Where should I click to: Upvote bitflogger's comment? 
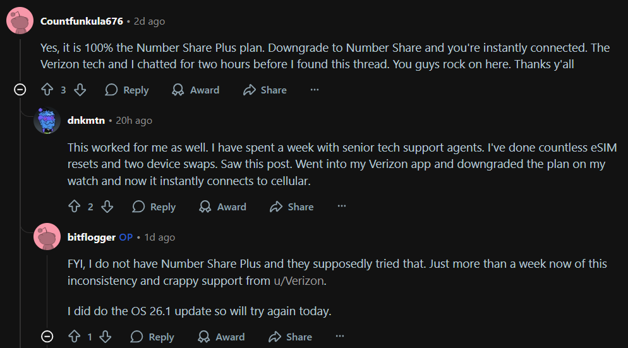pos(73,337)
